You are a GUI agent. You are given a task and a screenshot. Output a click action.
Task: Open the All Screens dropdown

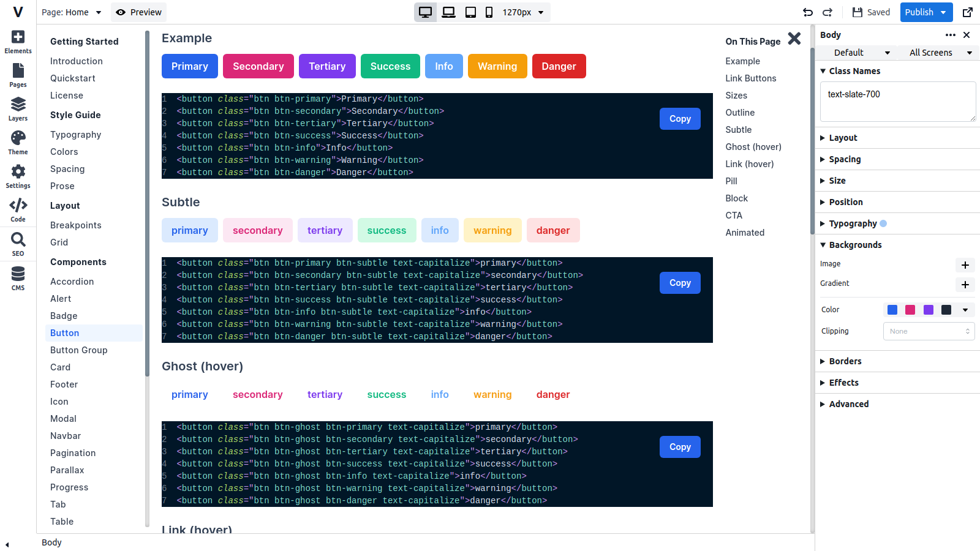tap(938, 53)
